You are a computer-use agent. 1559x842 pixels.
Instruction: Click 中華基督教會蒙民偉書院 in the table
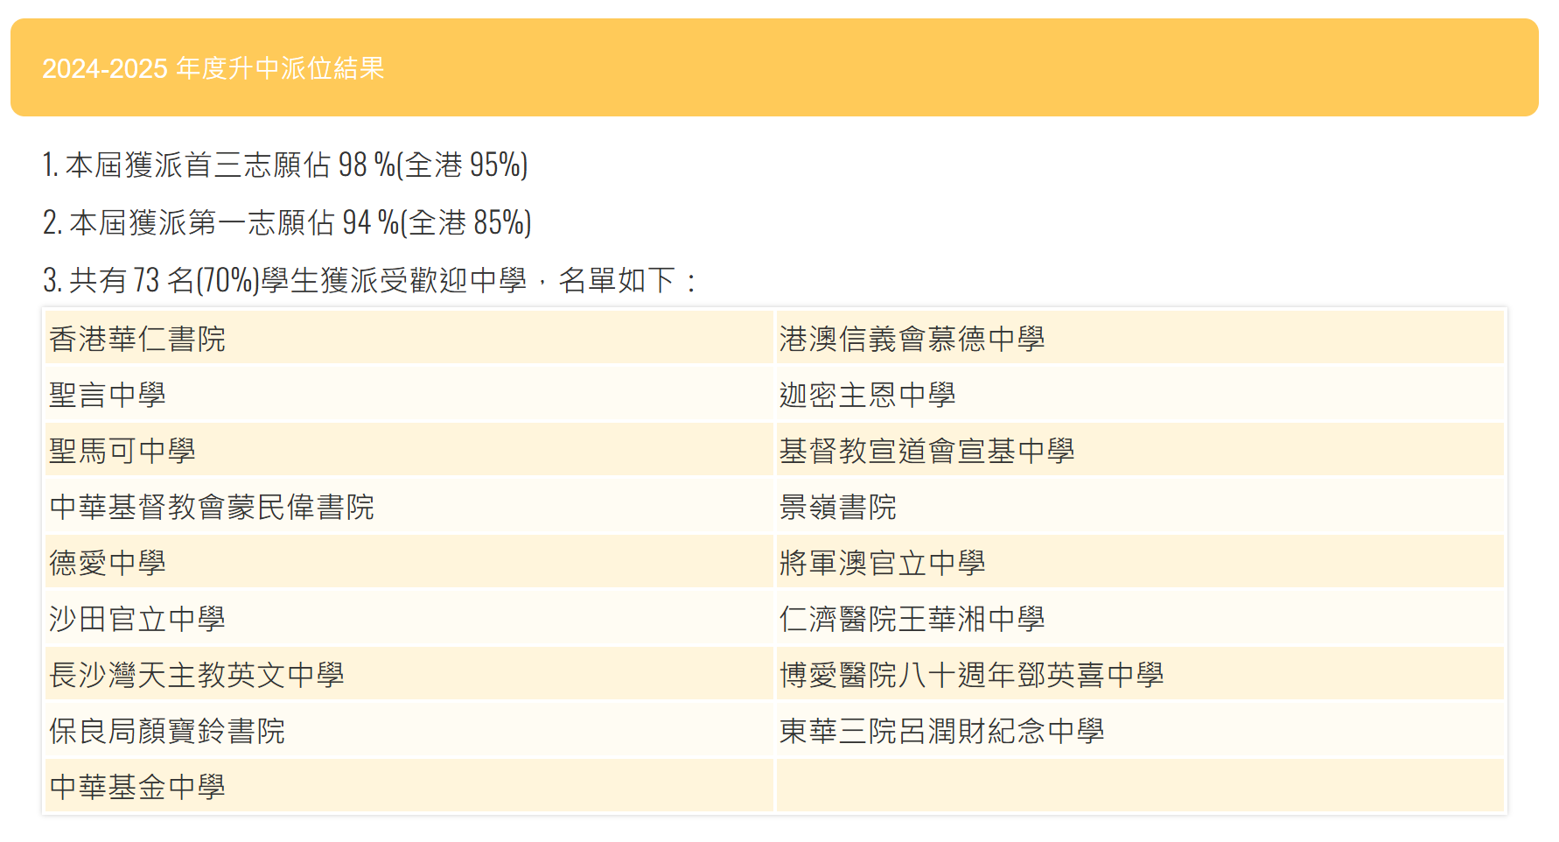(212, 507)
